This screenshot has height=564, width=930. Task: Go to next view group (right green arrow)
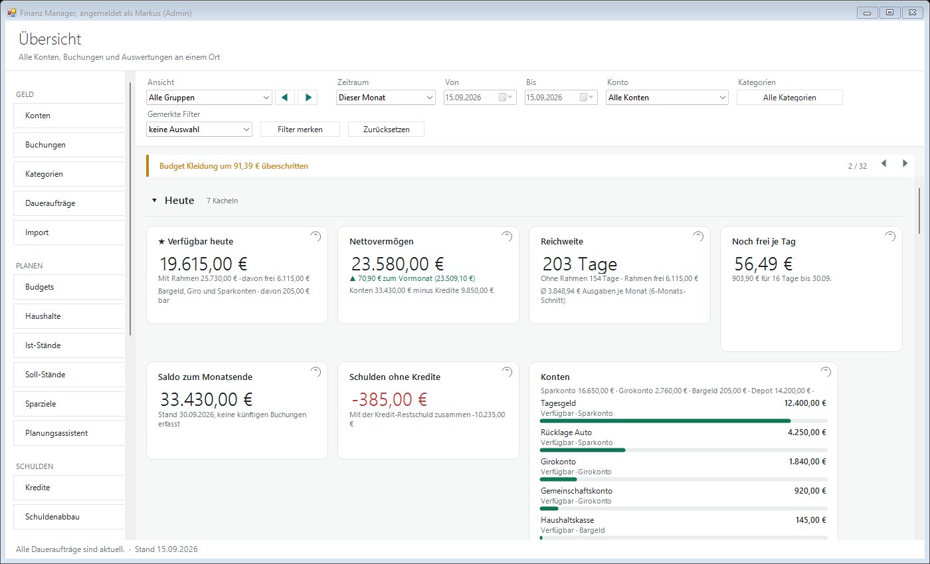click(308, 98)
